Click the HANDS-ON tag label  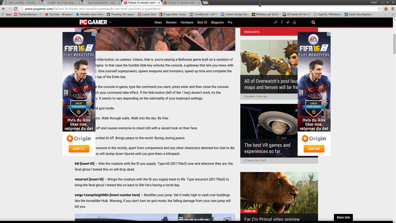tap(250, 211)
